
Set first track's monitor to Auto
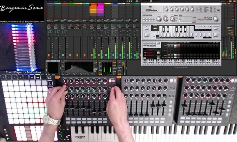pos(49,25)
